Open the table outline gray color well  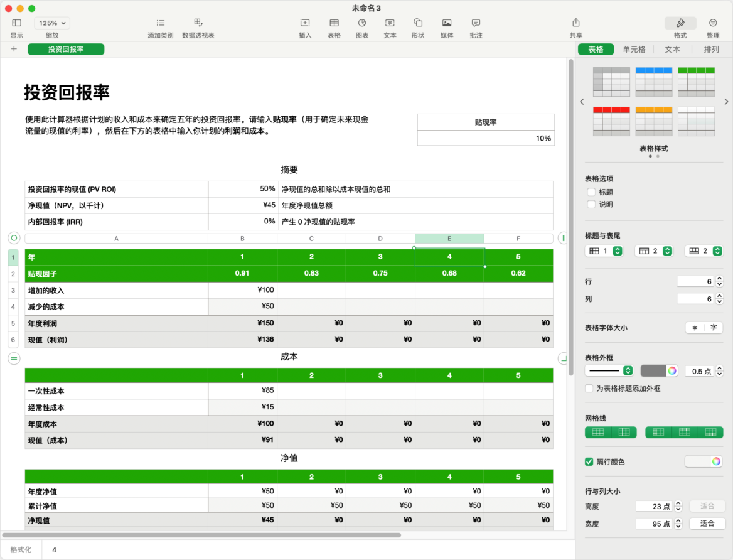653,370
